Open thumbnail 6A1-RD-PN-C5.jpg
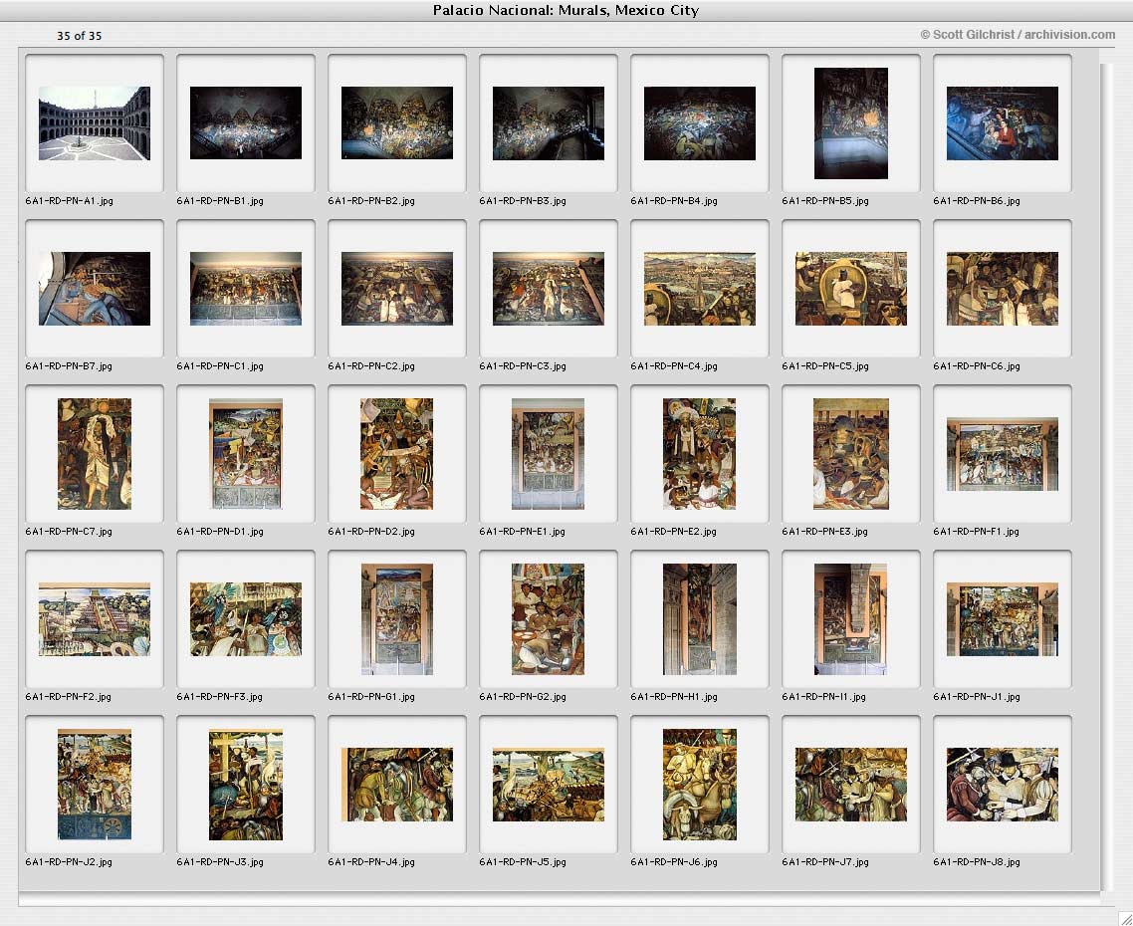 coord(851,289)
